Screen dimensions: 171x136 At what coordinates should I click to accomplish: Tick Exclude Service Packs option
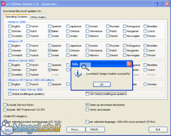pos(5,105)
